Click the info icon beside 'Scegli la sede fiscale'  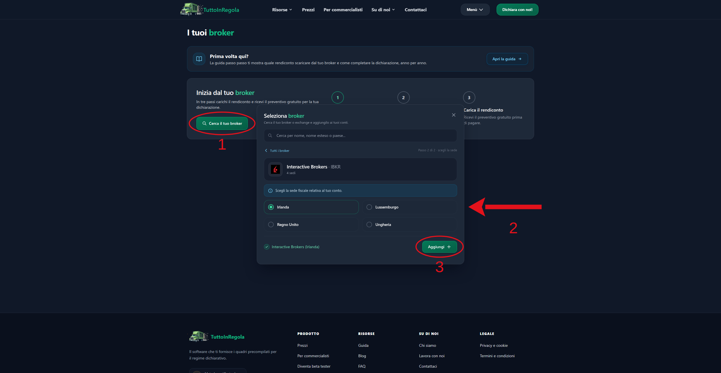click(x=270, y=191)
